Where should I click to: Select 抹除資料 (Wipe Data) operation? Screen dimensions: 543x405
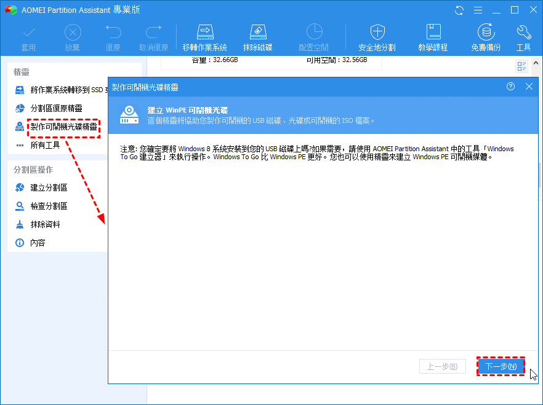[45, 224]
